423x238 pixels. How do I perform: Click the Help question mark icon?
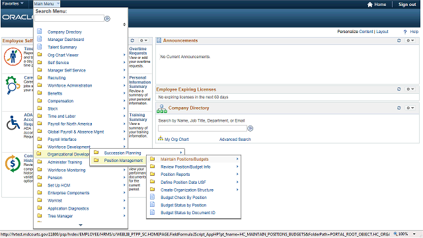pyautogui.click(x=405, y=32)
